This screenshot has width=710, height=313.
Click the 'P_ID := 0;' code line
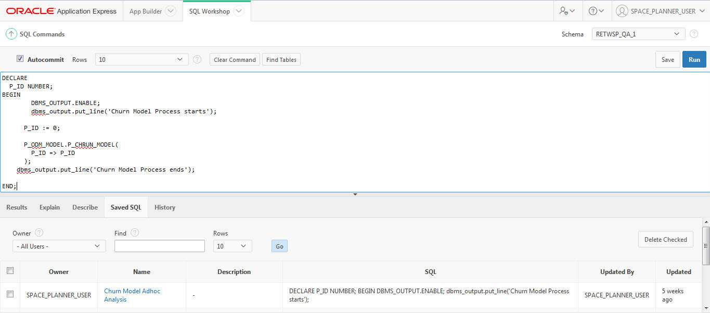pos(42,127)
